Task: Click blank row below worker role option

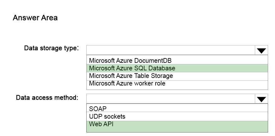Action: [177, 88]
